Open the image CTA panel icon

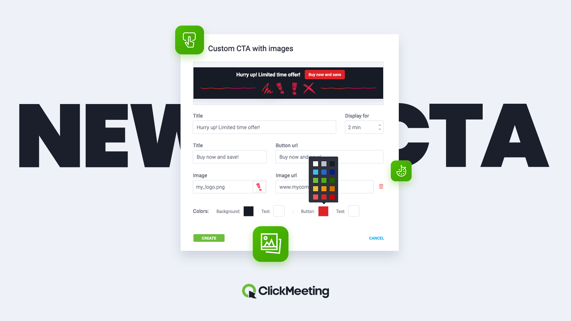coord(271,244)
